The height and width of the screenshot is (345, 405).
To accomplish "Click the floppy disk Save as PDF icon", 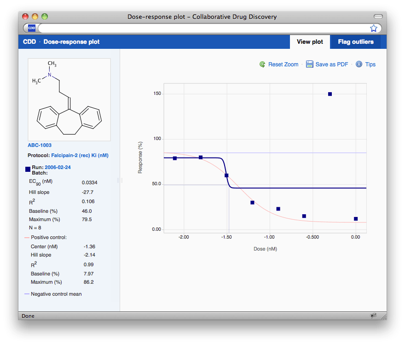I will (x=310, y=64).
